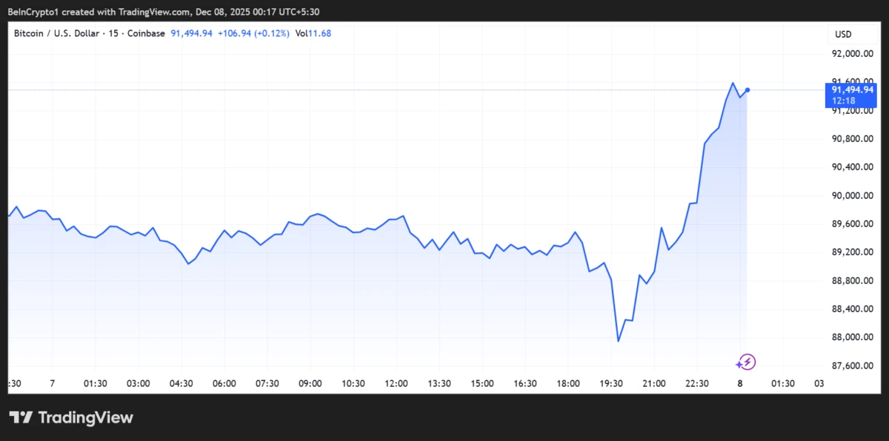Viewport: 889px width, 441px height.
Task: Click the Vol 11.68 volume value
Action: click(314, 33)
